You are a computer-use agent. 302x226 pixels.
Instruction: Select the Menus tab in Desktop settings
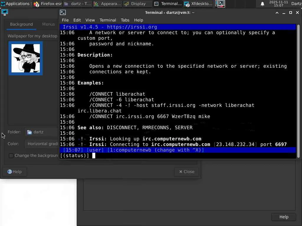click(49, 24)
